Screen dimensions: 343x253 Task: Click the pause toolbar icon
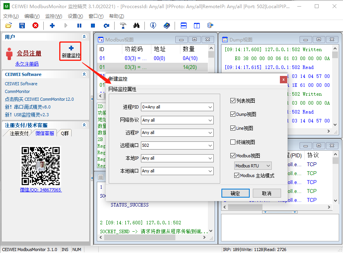79,26
